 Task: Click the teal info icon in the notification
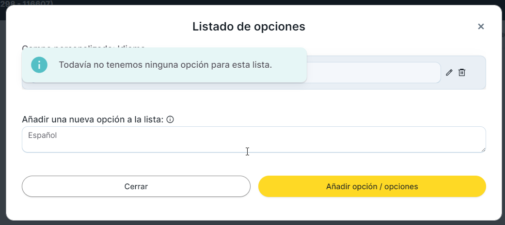coord(39,65)
